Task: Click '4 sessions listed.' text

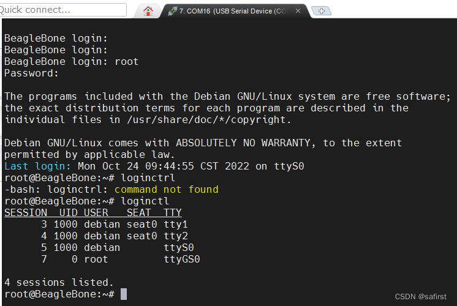Action: click(x=59, y=282)
